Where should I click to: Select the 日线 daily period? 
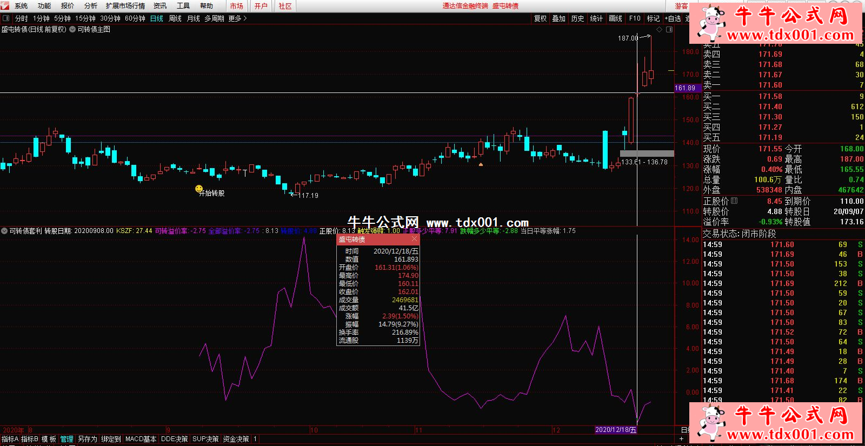[x=157, y=18]
